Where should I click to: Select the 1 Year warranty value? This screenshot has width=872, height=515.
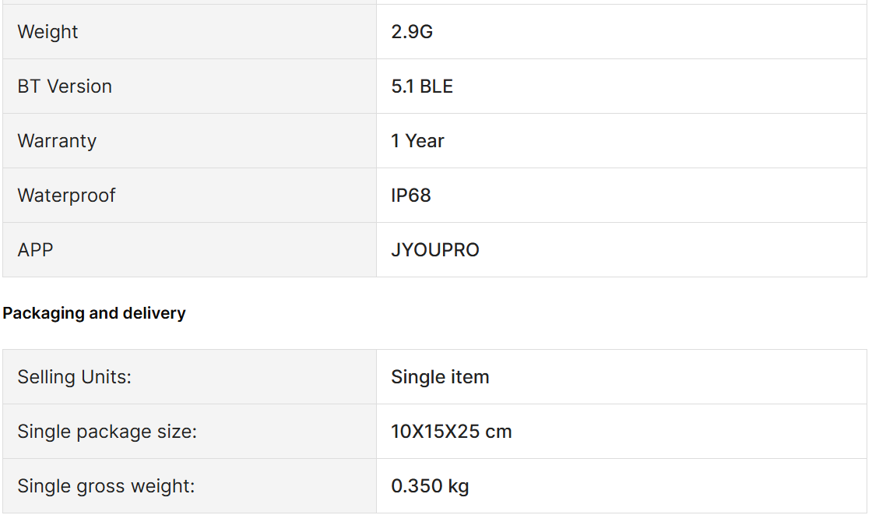pos(417,141)
